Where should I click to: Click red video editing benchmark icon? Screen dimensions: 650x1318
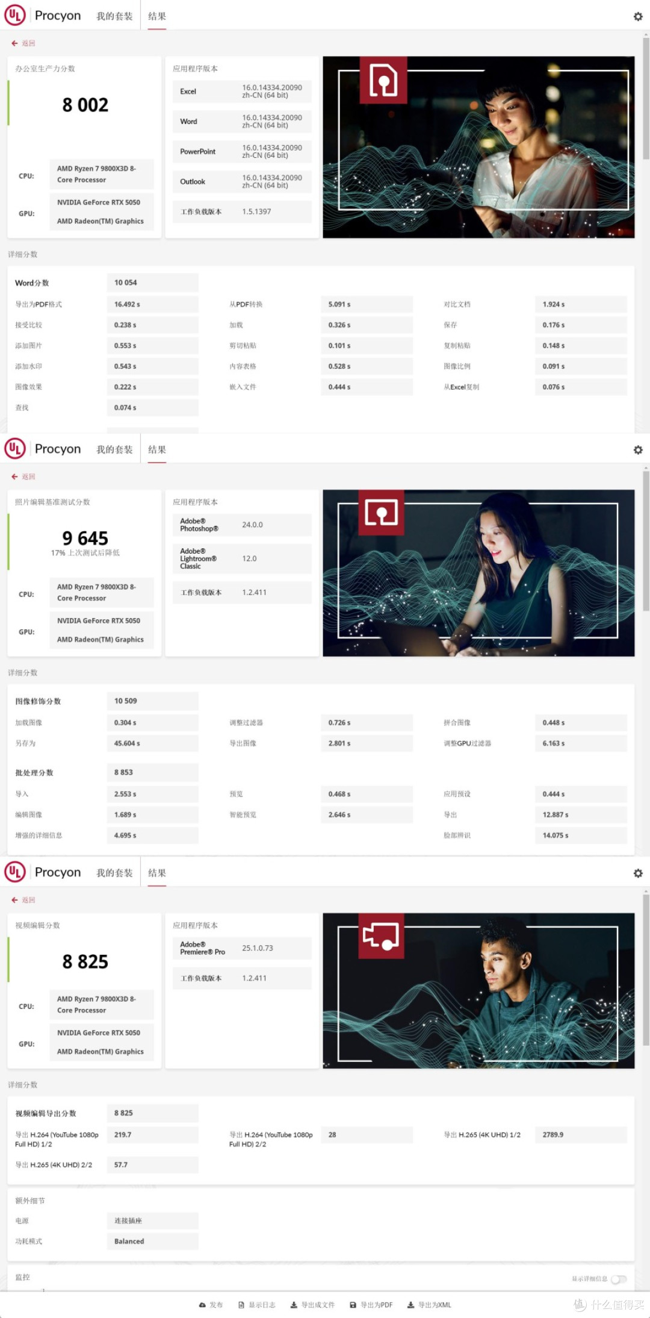tap(382, 935)
